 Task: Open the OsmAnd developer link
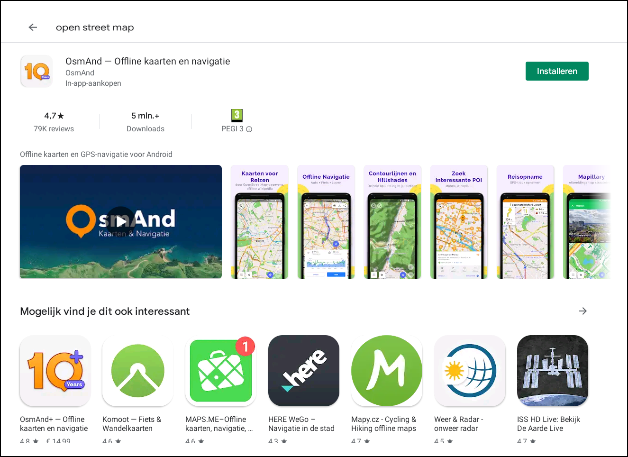click(x=80, y=73)
